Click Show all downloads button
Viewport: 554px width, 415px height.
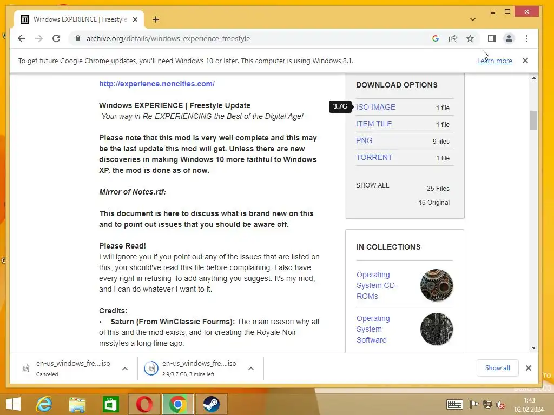coord(497,368)
